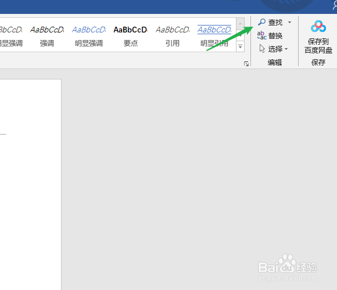The height and width of the screenshot is (290, 337).
Task: Open the 查找 dropdown arrow
Action: click(289, 22)
